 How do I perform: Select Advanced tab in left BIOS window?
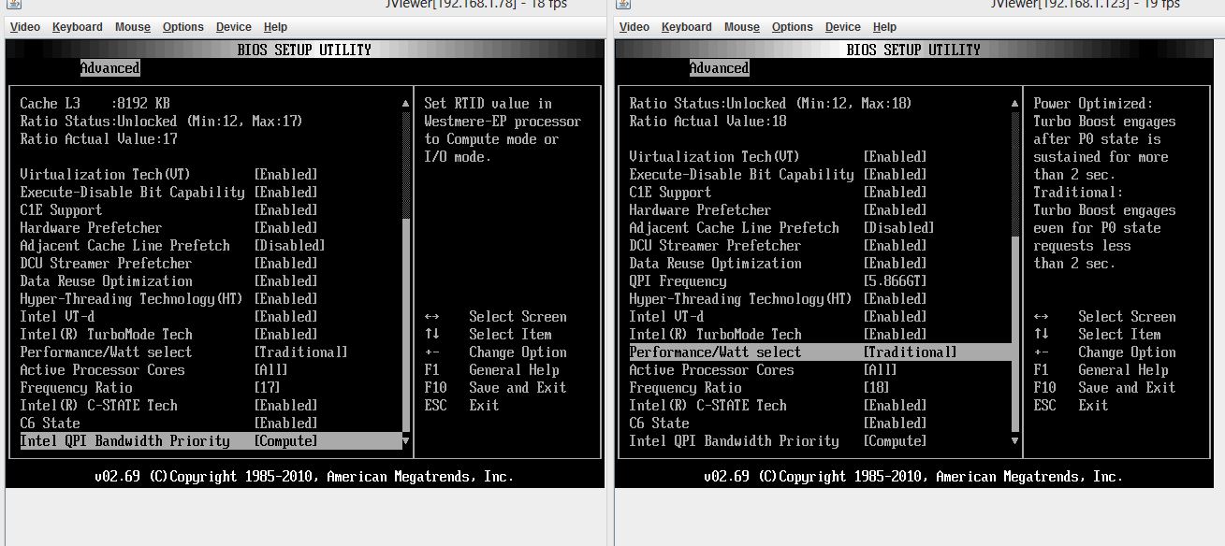pos(109,68)
